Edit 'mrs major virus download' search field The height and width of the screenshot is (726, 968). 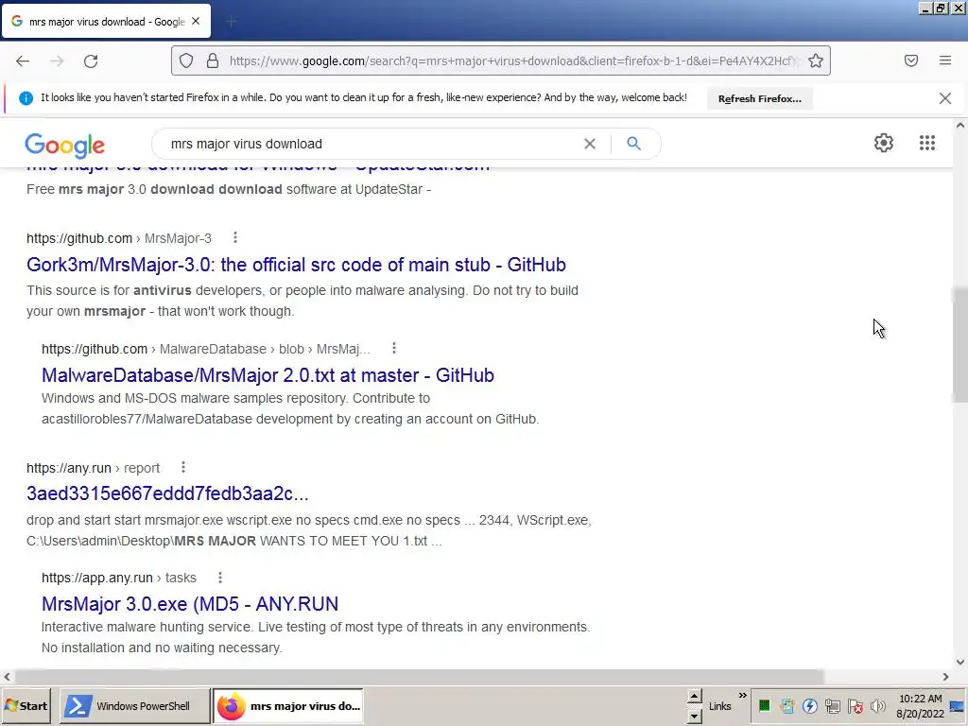[371, 144]
